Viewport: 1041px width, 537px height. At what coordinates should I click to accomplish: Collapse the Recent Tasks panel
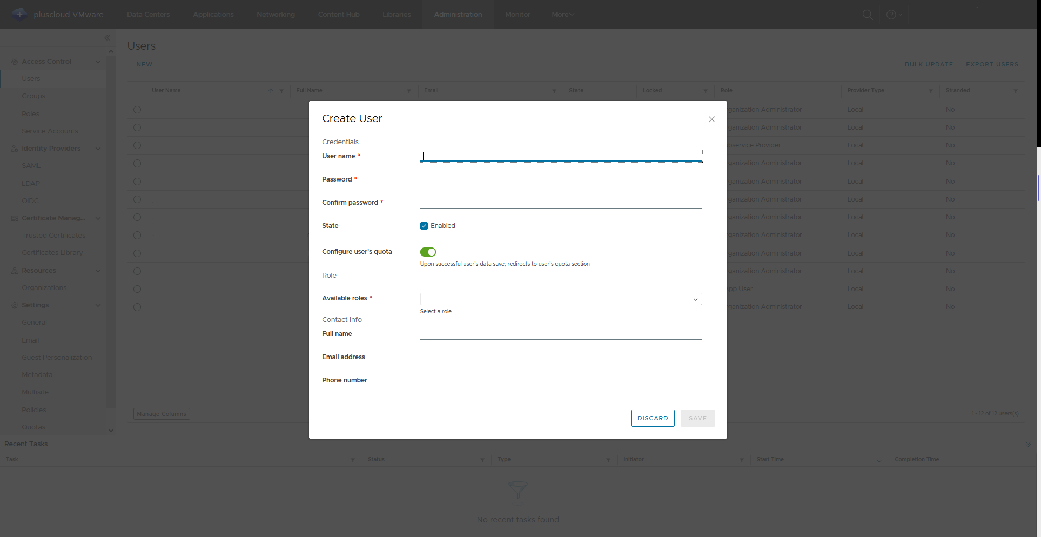click(1028, 444)
